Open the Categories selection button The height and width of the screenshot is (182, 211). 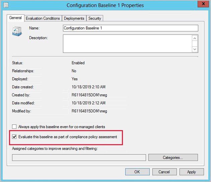point(173,157)
